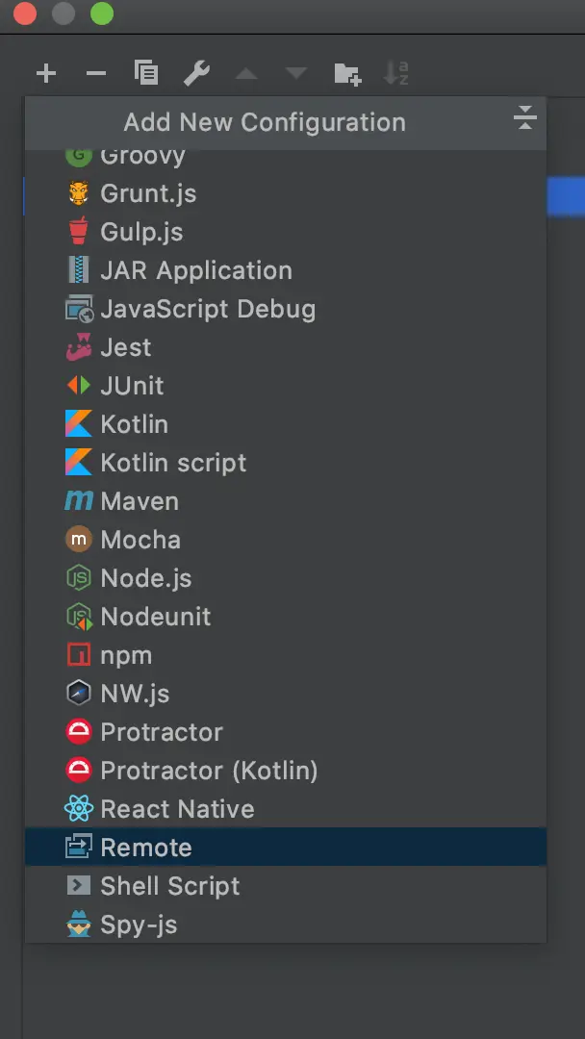Click the Move Up arrow icon

click(246, 73)
